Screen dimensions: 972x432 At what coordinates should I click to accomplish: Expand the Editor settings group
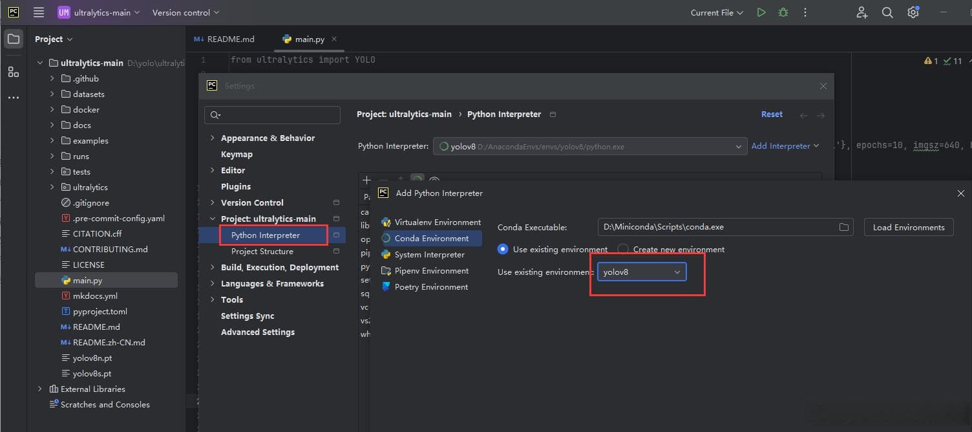pos(212,171)
